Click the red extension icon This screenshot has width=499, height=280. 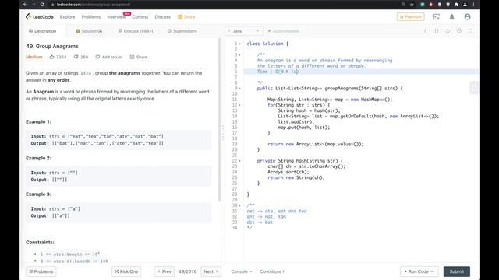tap(431, 5)
